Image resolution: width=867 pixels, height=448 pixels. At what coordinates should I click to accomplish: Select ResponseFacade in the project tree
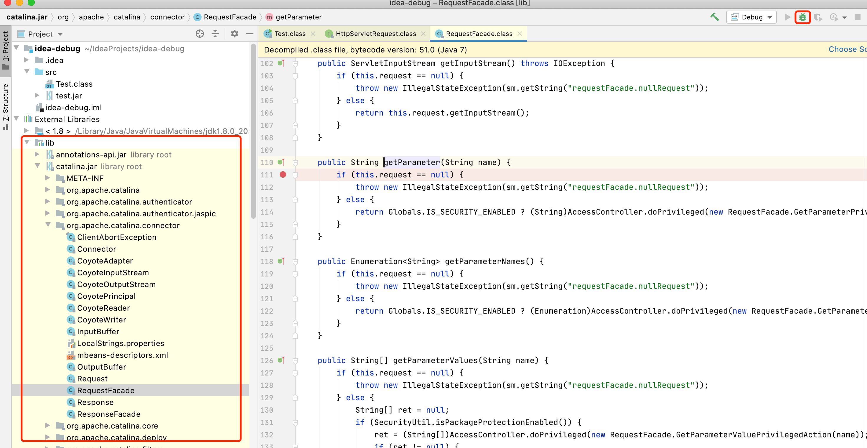(x=108, y=414)
